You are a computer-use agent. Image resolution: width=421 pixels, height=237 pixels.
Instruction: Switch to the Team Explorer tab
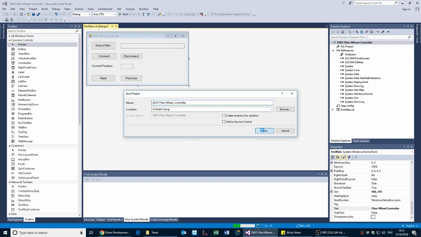[361, 141]
